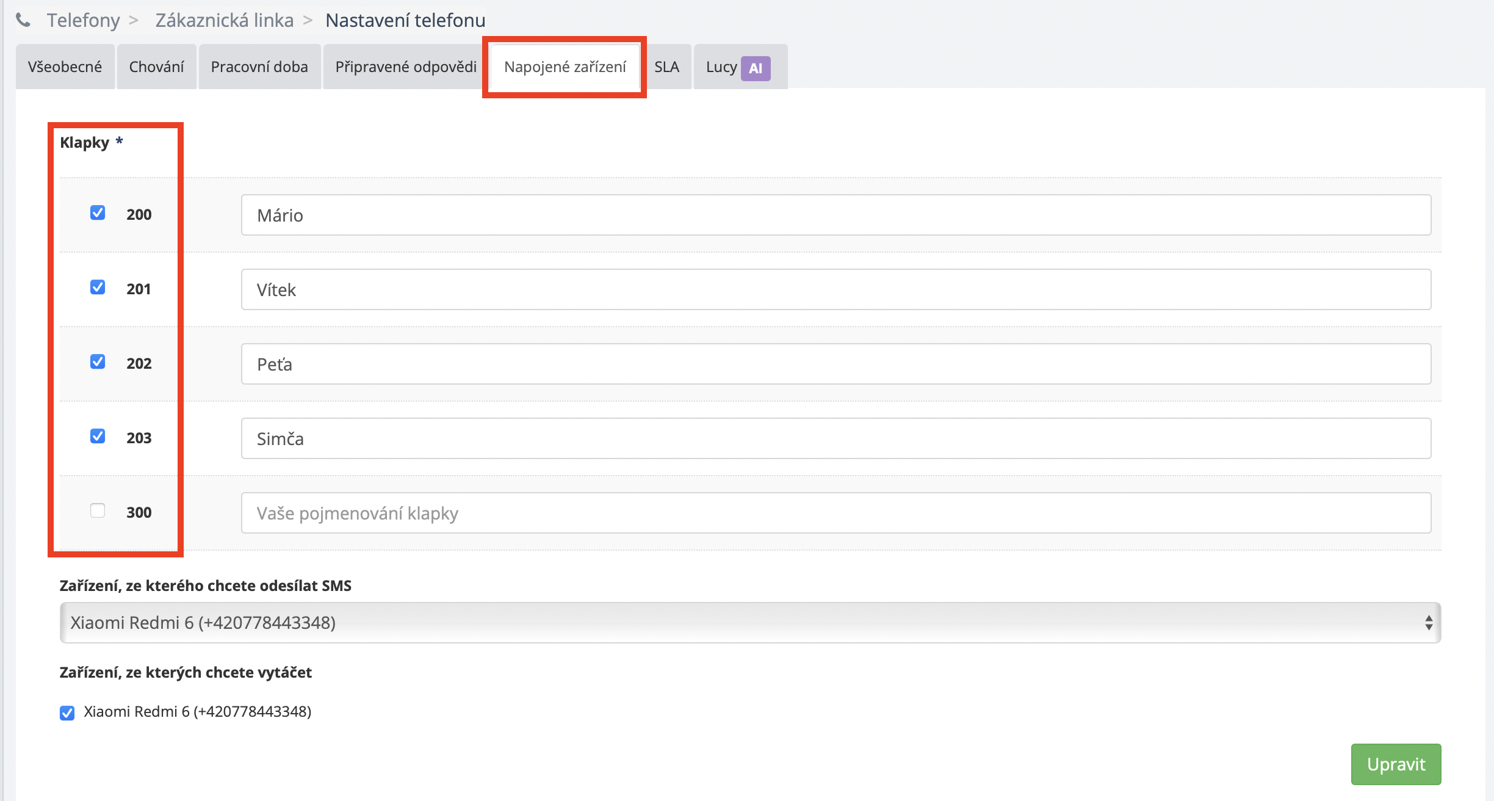Click the phone icon in breadcrumb
Viewport: 1494px width, 801px height.
click(23, 21)
